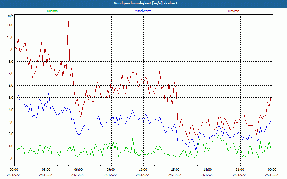
Task: Click the '21:00' time axis label
Action: click(x=240, y=170)
